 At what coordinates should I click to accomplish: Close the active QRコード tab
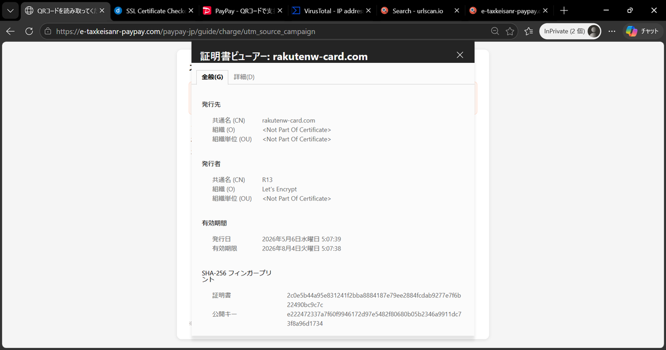click(102, 11)
